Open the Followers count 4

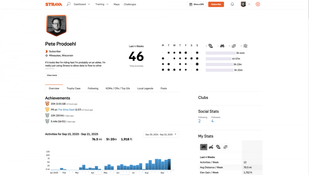click(212, 121)
